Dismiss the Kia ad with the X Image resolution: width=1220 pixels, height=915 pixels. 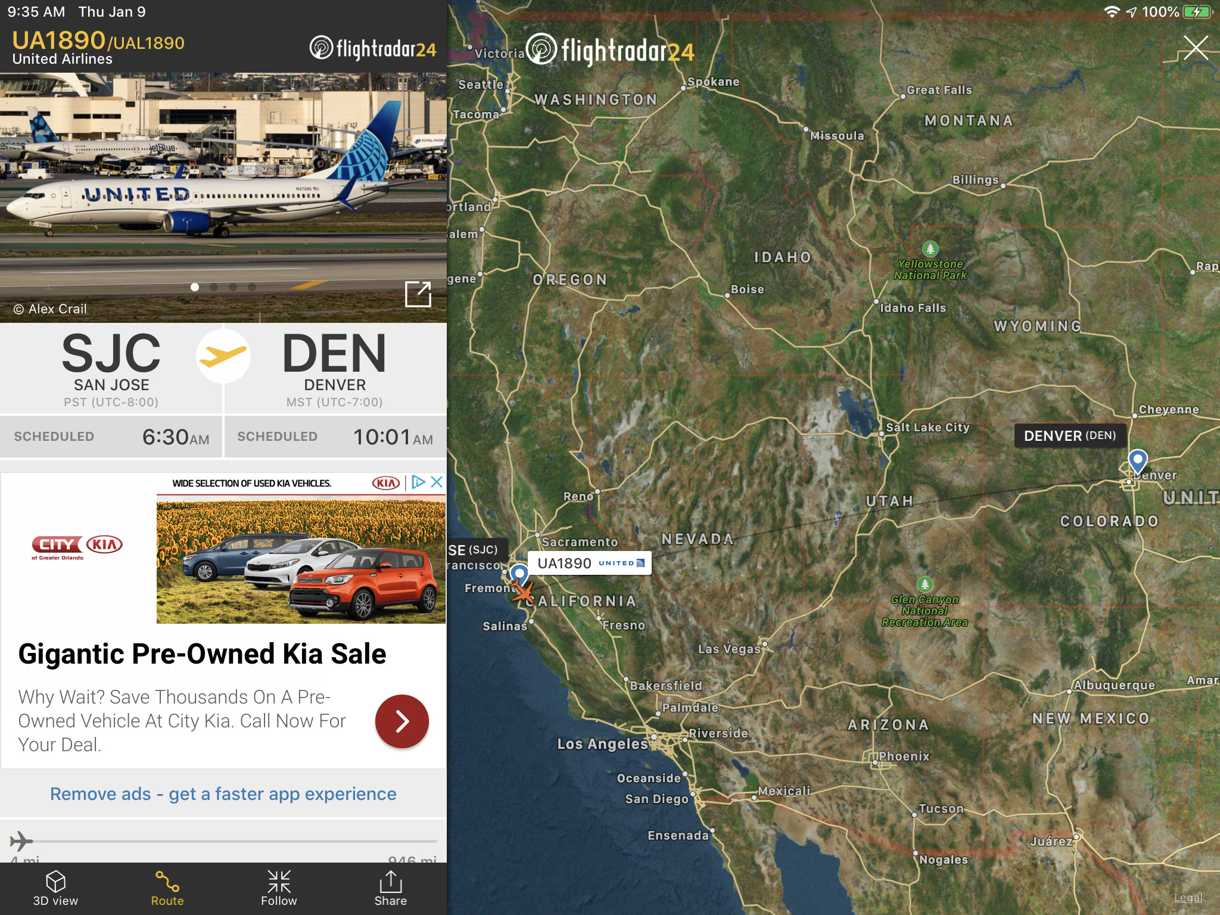coord(437,482)
